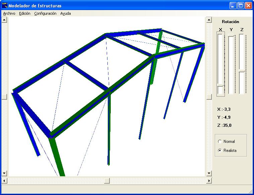Click the left vertical scrollbar thumb
254x195 pixels.
[4, 97]
